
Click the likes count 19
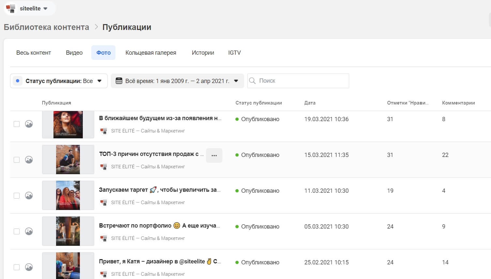tap(390, 191)
